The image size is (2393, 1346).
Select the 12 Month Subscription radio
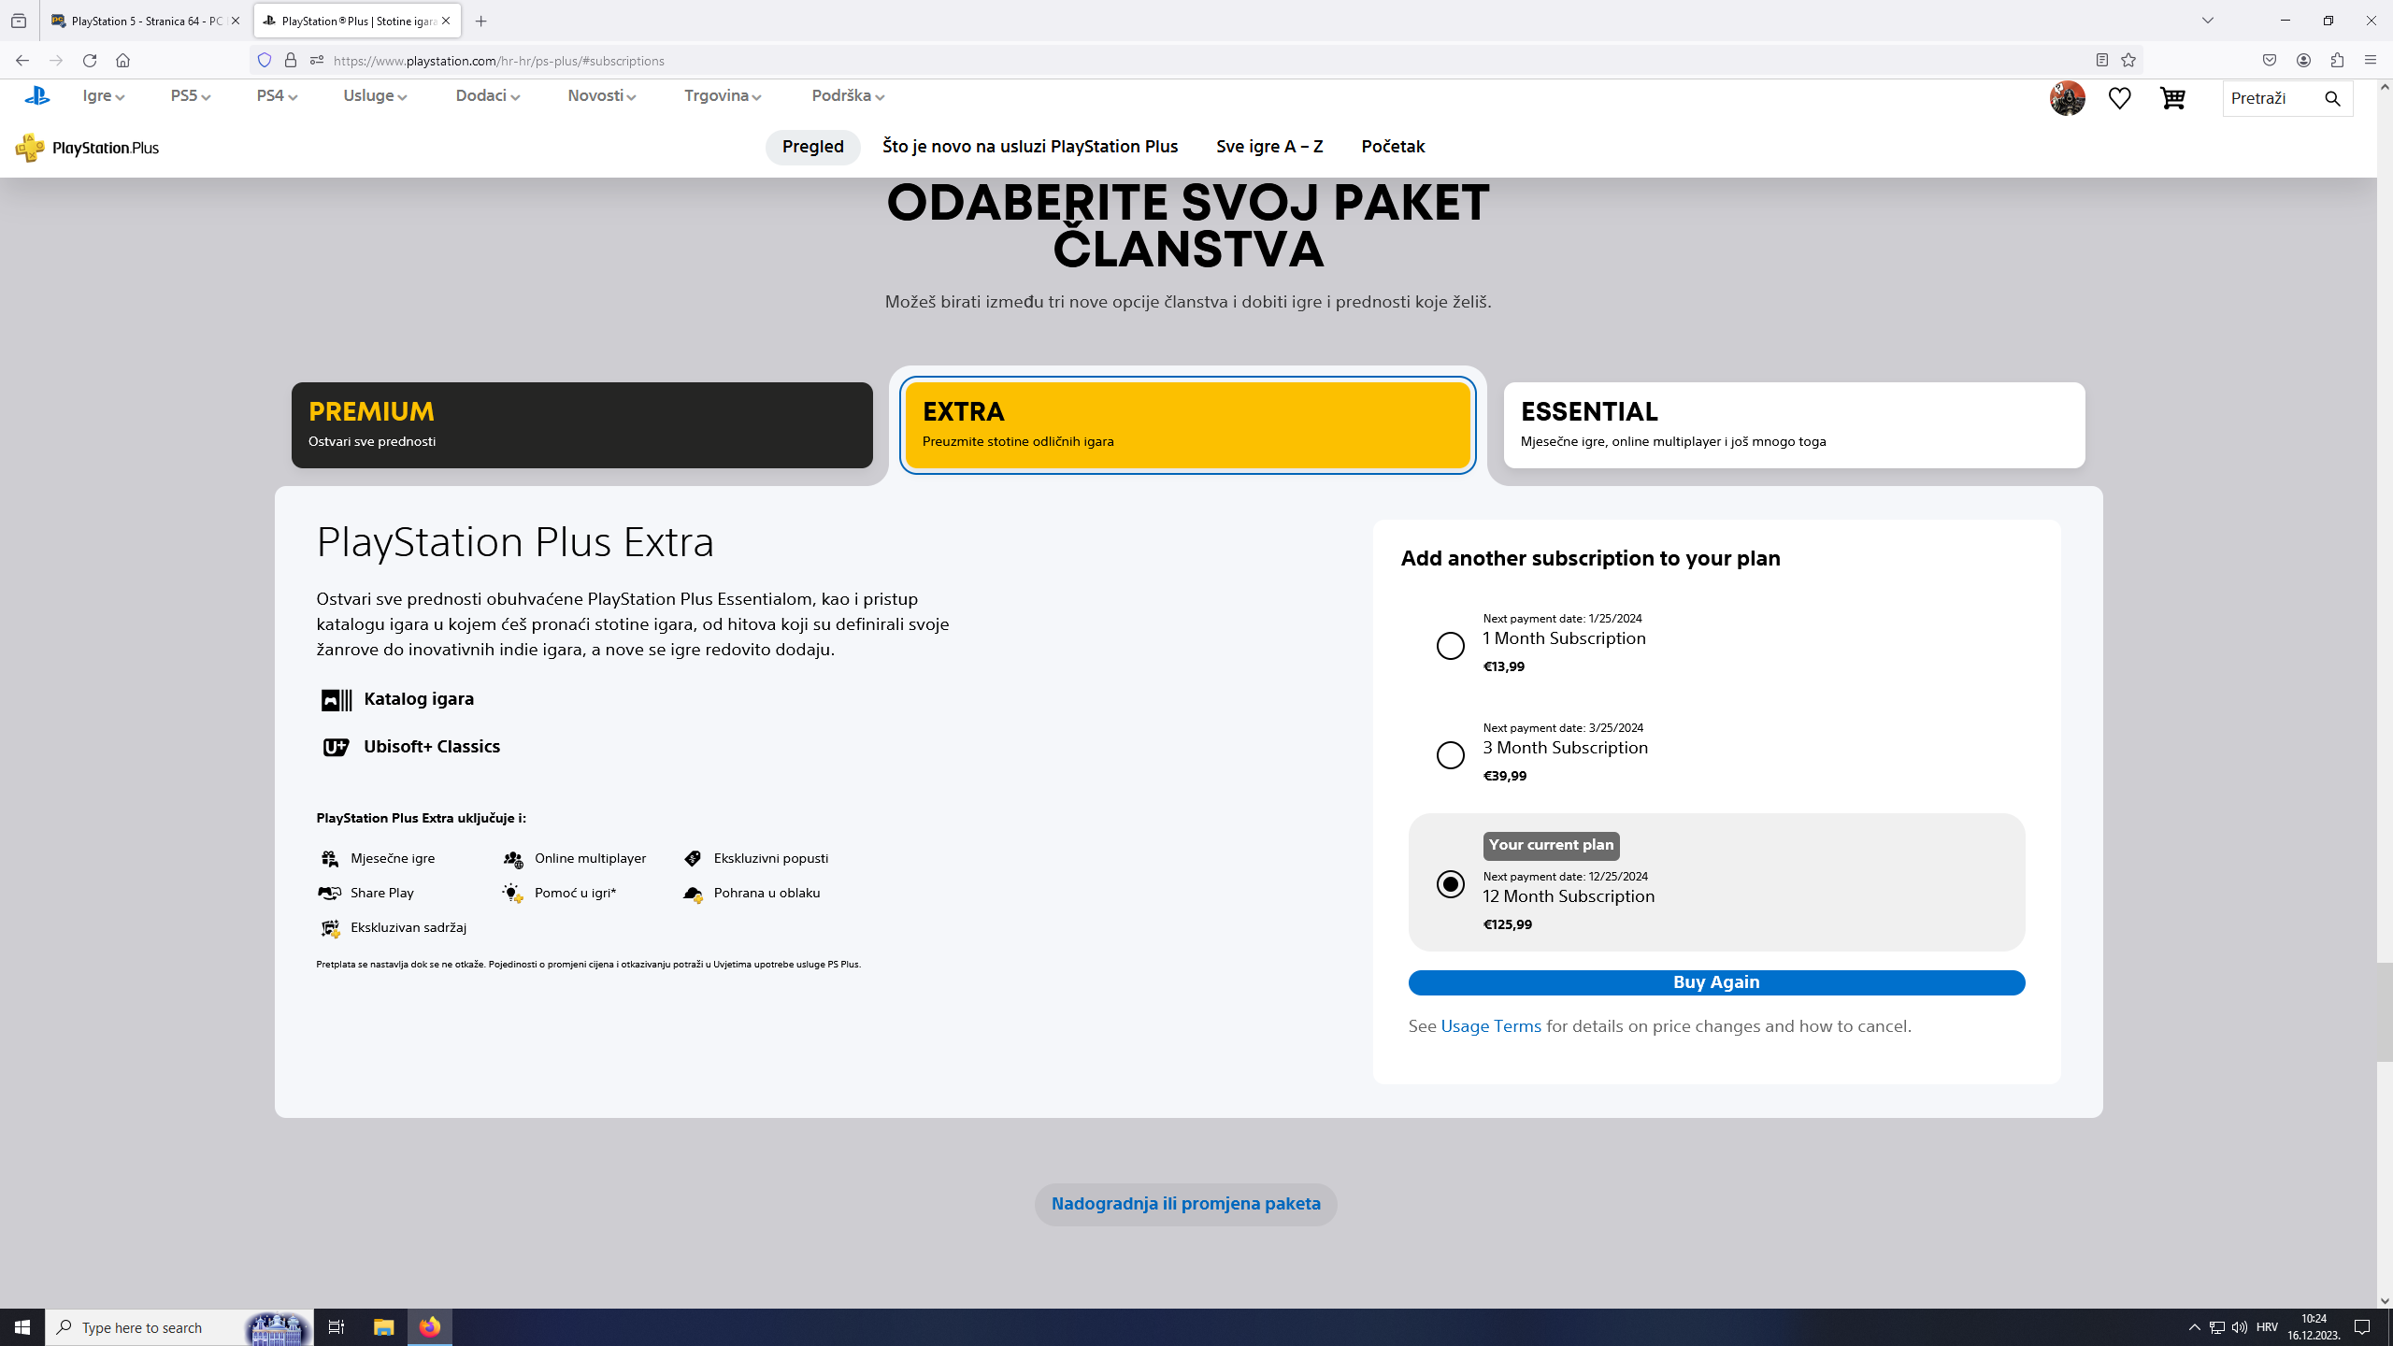coord(1450,883)
